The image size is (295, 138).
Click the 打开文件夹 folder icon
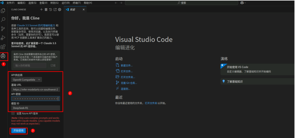tap(118, 77)
